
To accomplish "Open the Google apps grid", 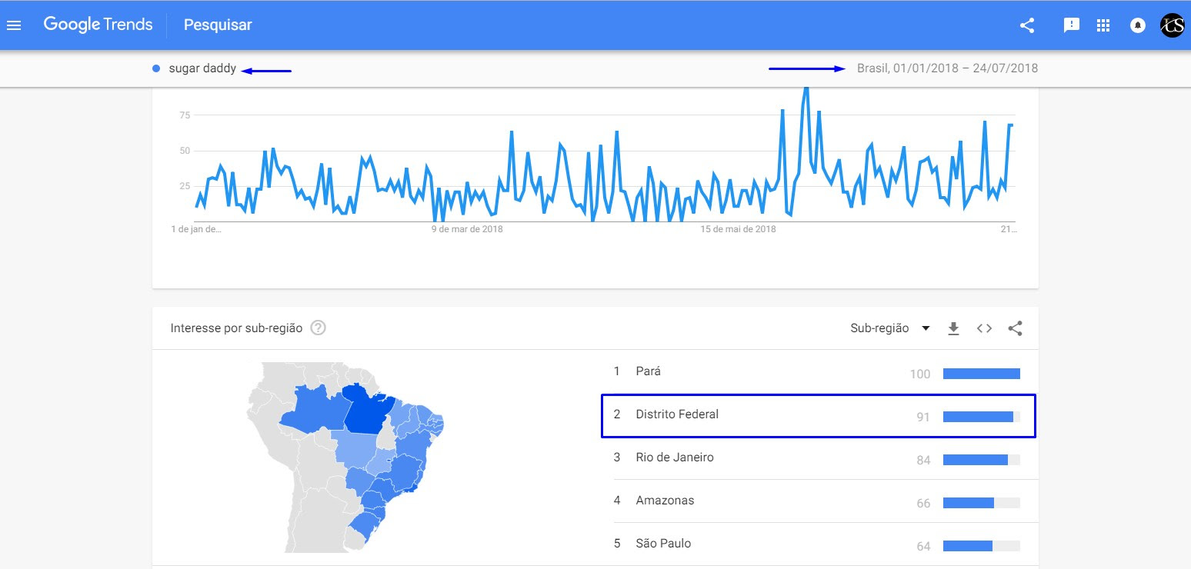I will point(1103,25).
